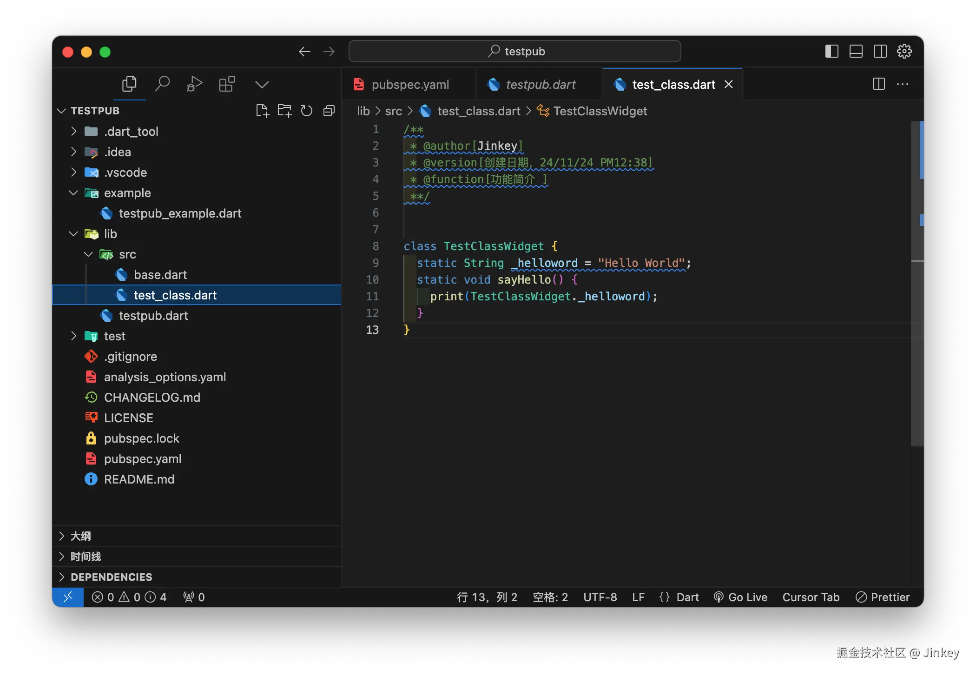Click the New Folder icon

coord(284,111)
